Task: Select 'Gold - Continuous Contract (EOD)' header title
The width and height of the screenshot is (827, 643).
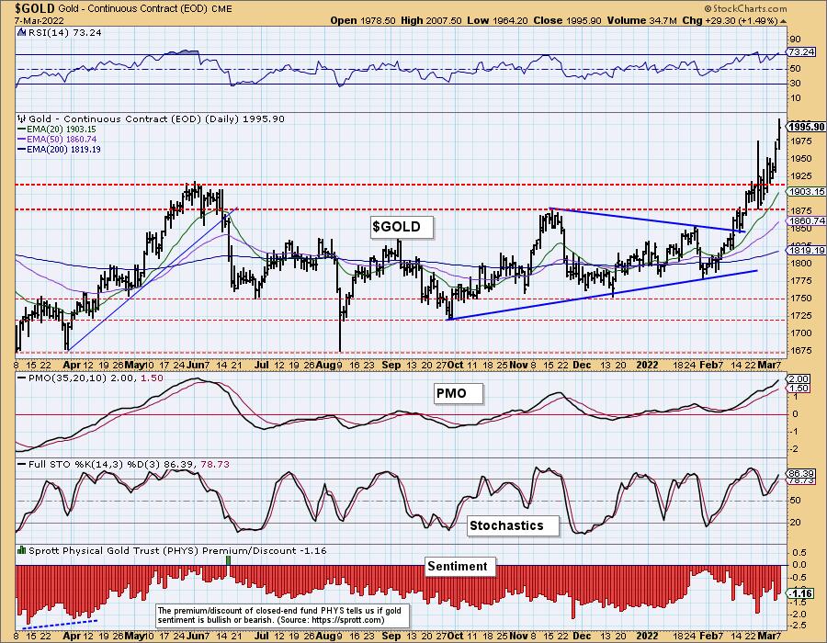Action: pyautogui.click(x=132, y=8)
